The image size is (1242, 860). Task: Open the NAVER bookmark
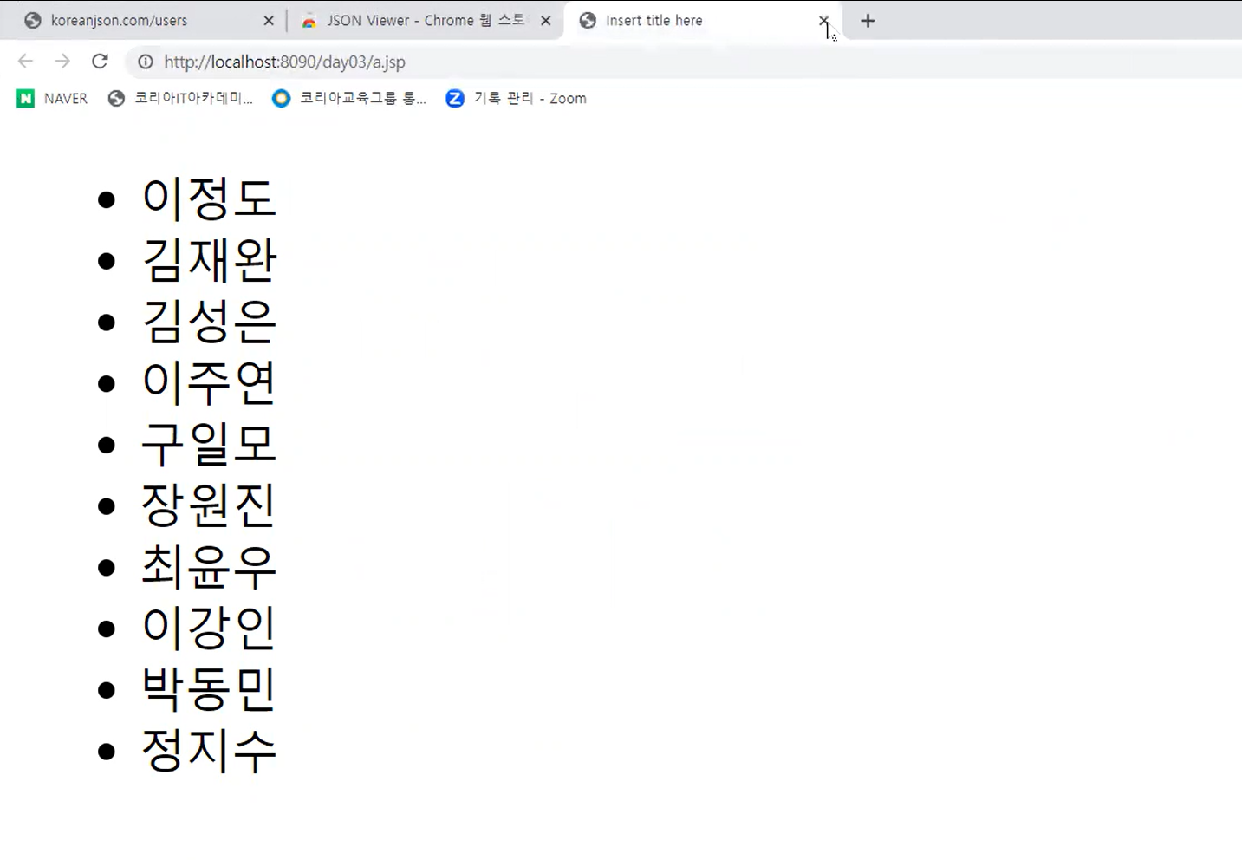click(x=52, y=98)
